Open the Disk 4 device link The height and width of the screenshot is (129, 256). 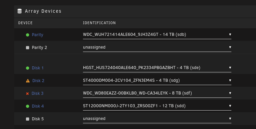click(38, 106)
